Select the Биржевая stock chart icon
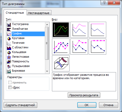 tap(9, 71)
